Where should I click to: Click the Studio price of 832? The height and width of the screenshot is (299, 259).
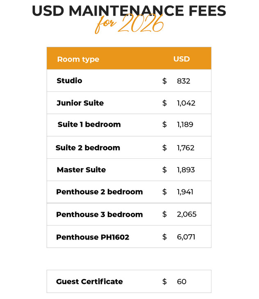pos(184,81)
